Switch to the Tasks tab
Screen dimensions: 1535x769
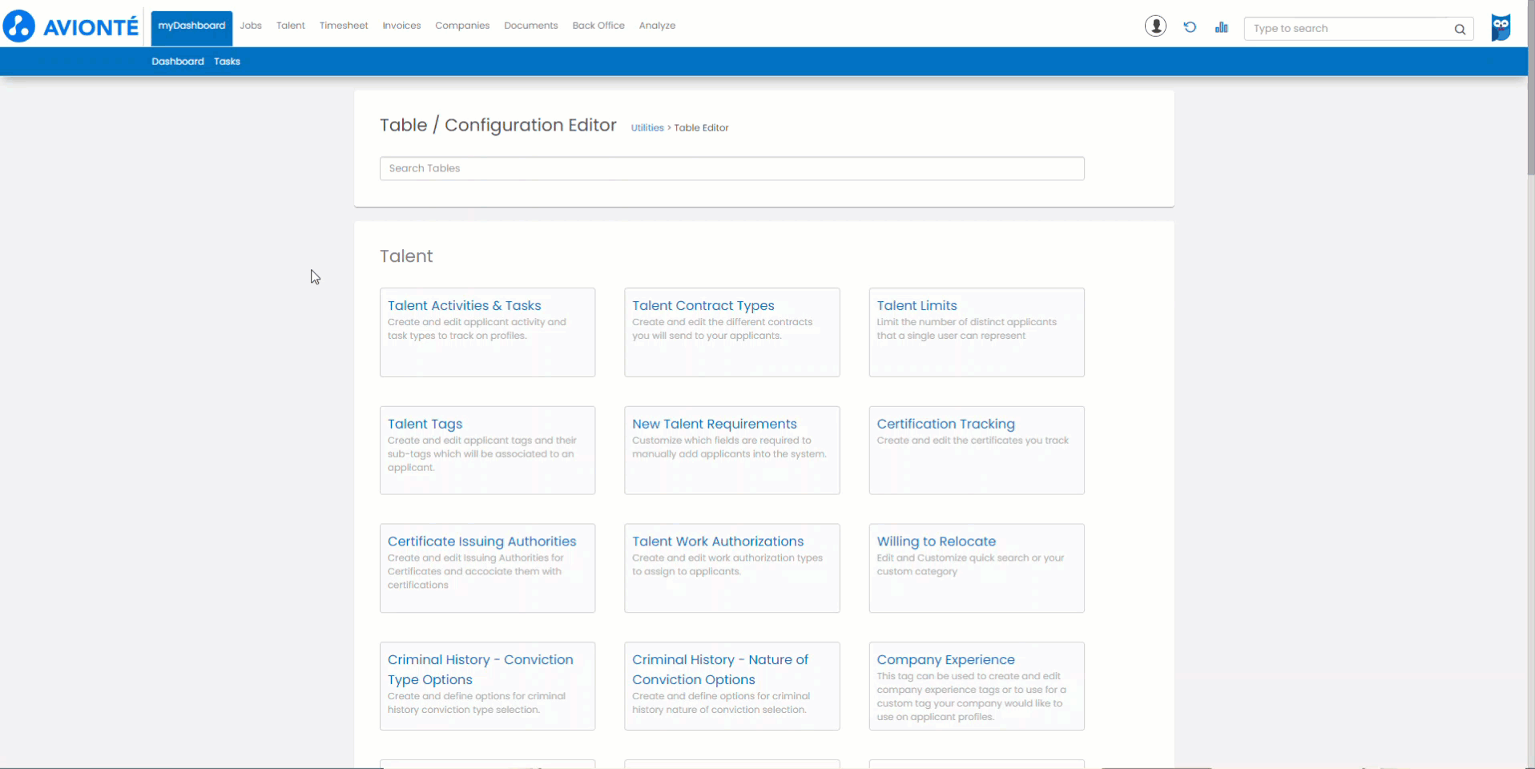pyautogui.click(x=227, y=61)
